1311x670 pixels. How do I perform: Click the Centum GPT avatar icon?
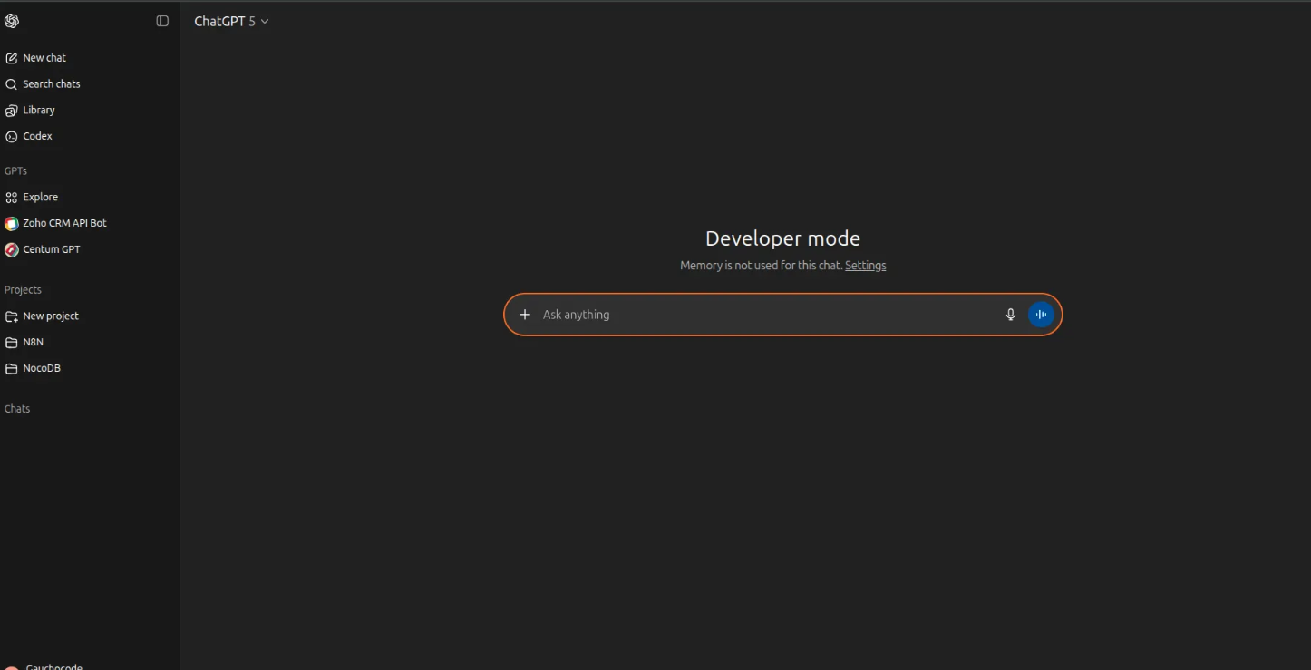click(x=12, y=249)
